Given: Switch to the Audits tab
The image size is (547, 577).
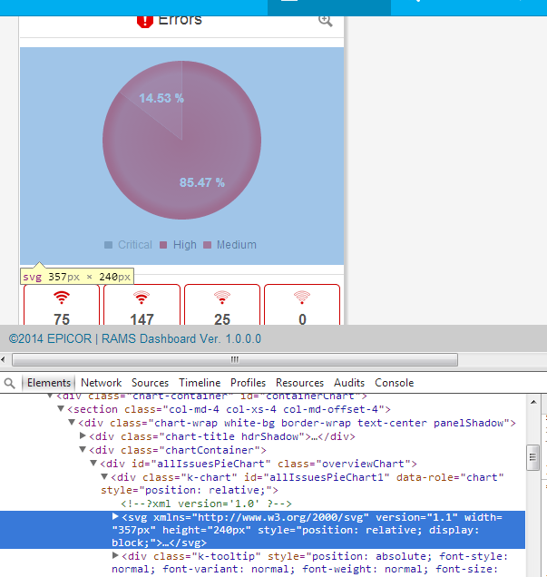Looking at the screenshot, I should [349, 383].
